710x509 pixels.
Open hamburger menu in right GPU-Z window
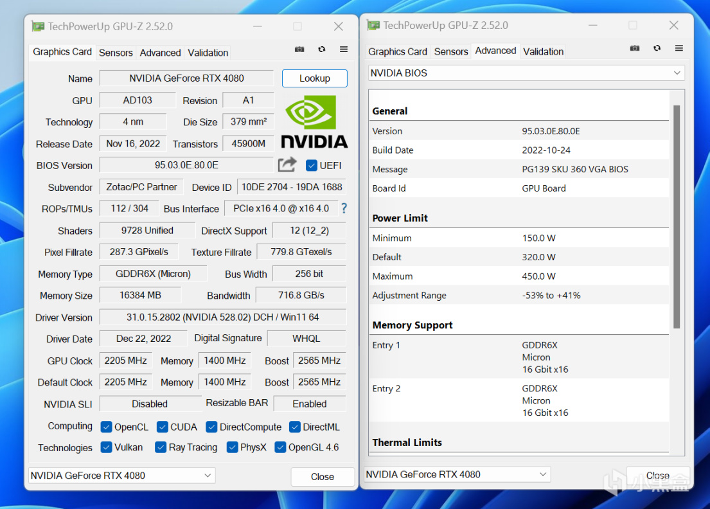tap(679, 48)
